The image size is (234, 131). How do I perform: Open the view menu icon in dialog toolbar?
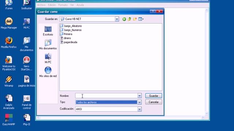(141, 19)
